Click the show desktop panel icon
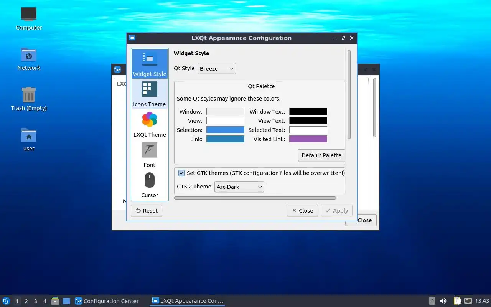This screenshot has height=307, width=491. pos(66,301)
